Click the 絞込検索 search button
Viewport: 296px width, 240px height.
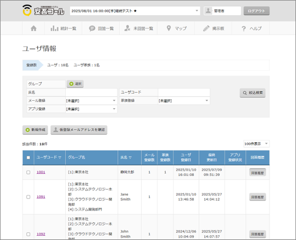252,93
